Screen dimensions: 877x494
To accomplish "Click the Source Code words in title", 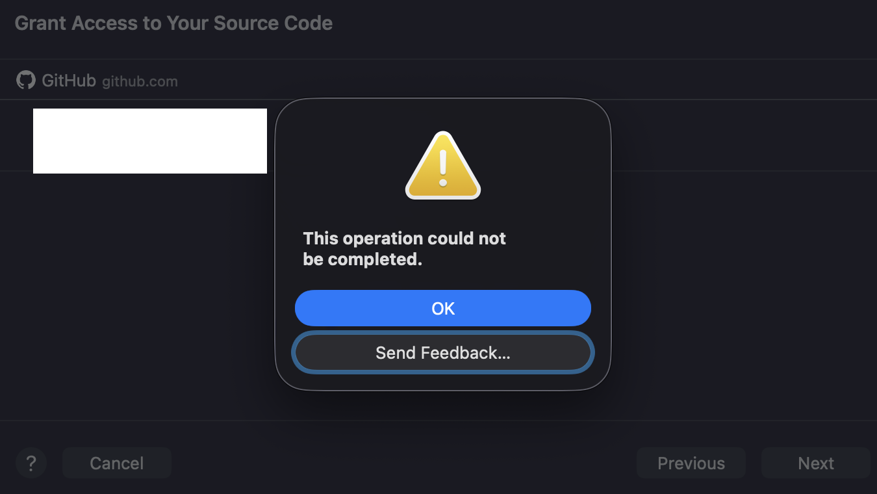I will tap(273, 23).
